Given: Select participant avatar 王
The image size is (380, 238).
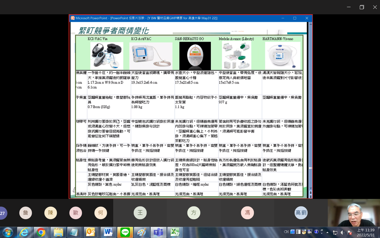Looking at the screenshot, I should (140, 213).
